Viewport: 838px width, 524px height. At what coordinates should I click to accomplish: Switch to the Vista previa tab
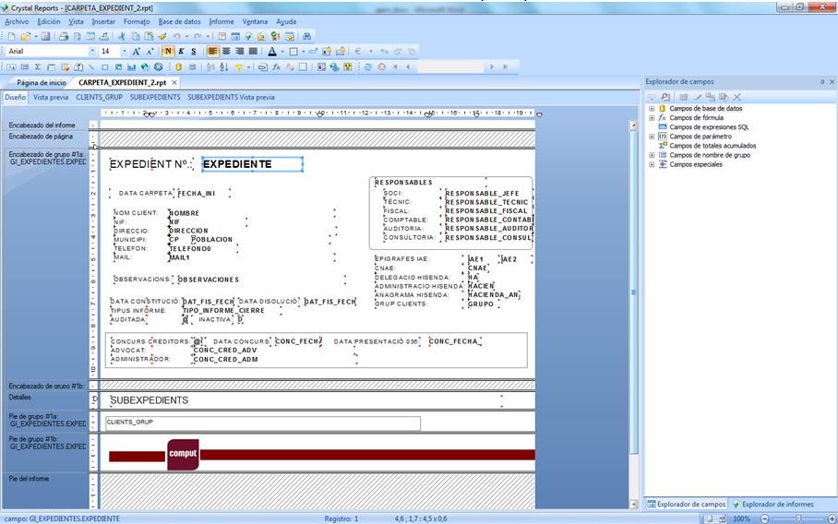tap(51, 97)
